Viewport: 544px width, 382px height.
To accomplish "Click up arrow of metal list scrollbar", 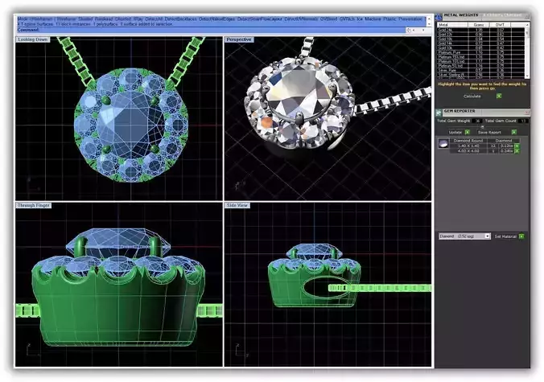I will 527,25.
